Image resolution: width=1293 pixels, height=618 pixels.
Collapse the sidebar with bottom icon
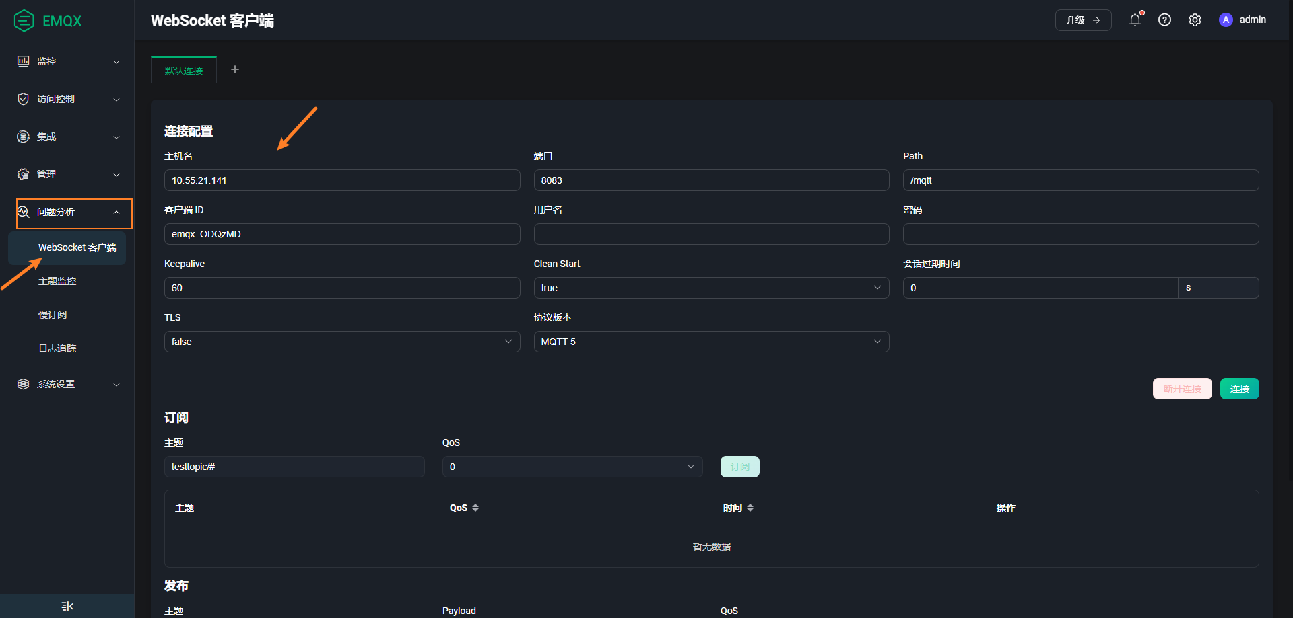tap(67, 606)
